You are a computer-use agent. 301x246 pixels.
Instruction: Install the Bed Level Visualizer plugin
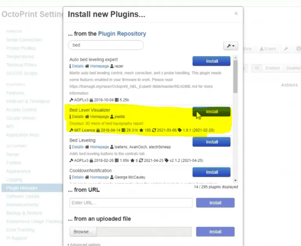(212, 112)
